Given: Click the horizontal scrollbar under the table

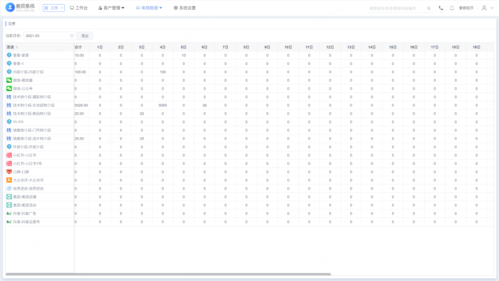Looking at the screenshot, I should click(168, 274).
